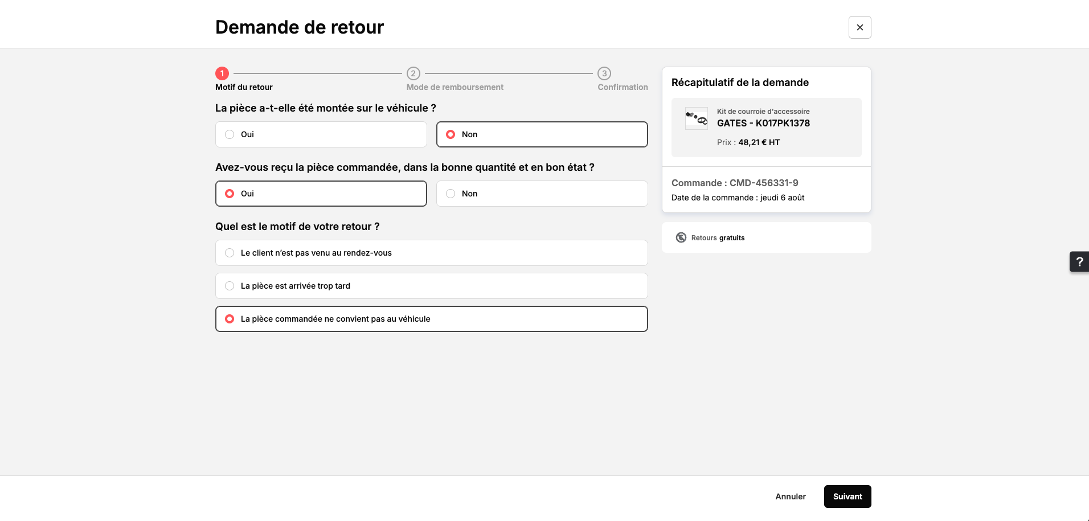
Task: Choose La pièce est arrivée trop tard
Action: click(x=431, y=286)
